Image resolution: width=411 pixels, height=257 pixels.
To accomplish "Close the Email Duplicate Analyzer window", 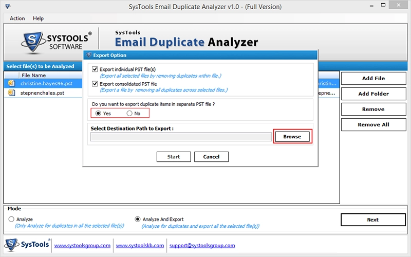I will coord(399,5).
